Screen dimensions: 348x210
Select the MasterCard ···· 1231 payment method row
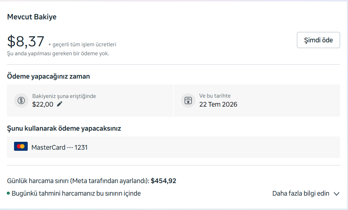(x=173, y=147)
